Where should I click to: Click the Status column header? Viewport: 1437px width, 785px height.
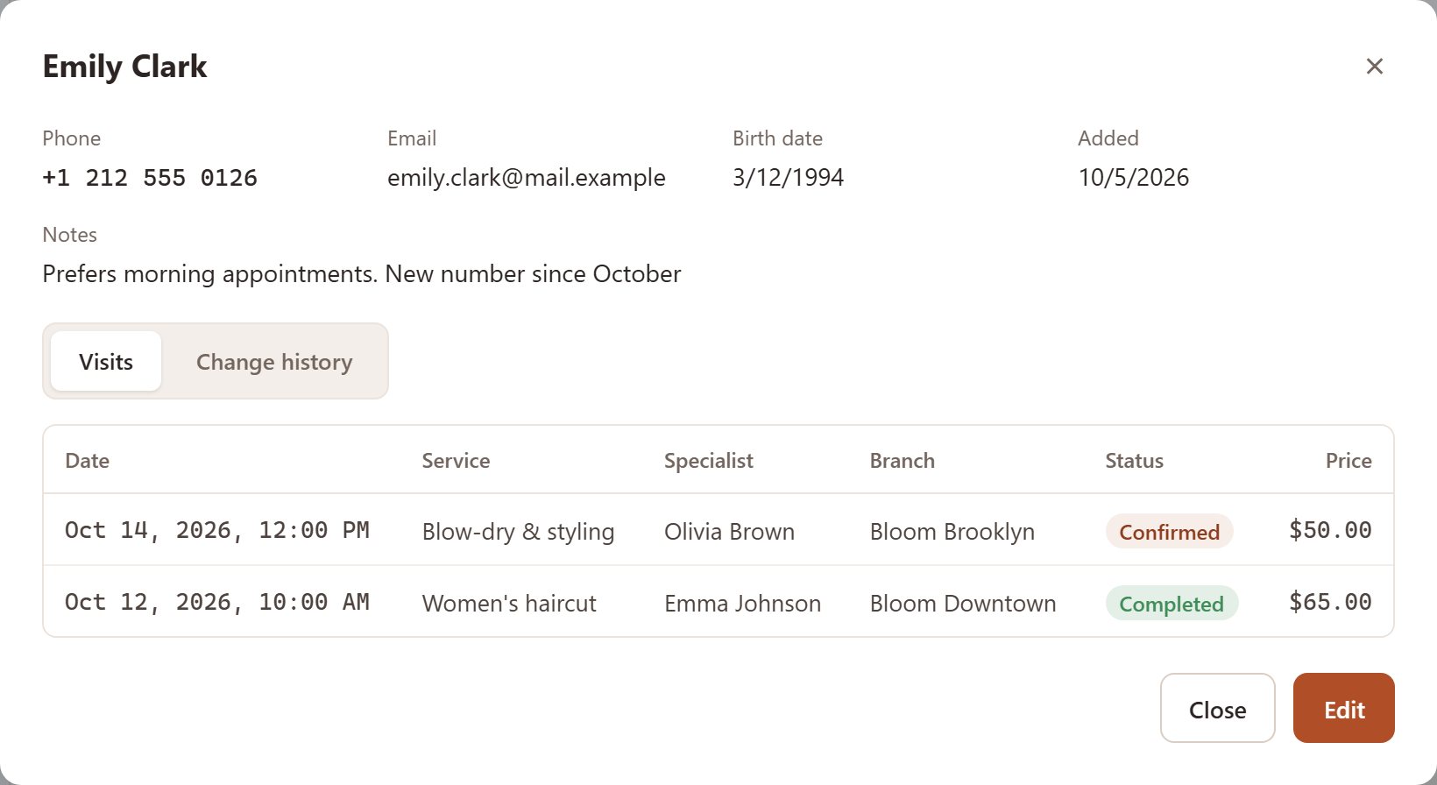[x=1134, y=461]
